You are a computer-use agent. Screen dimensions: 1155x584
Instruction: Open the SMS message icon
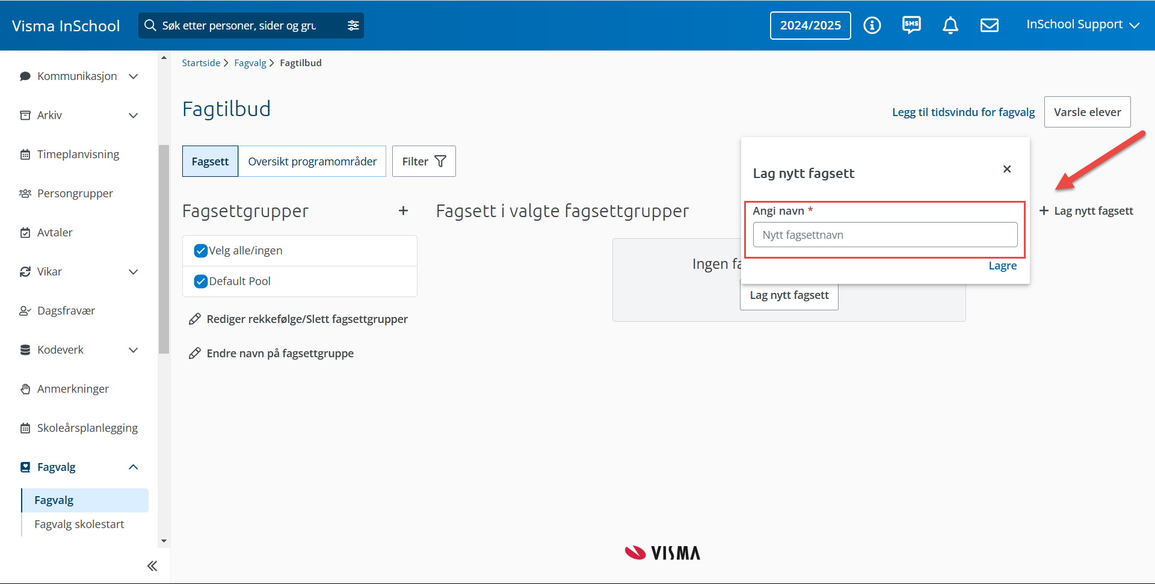click(x=911, y=25)
